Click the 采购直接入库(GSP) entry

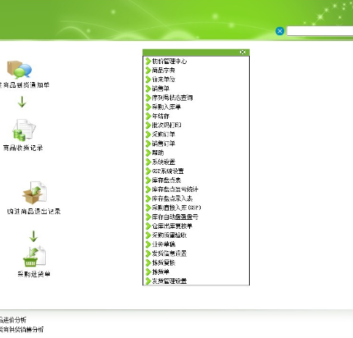[x=176, y=208]
